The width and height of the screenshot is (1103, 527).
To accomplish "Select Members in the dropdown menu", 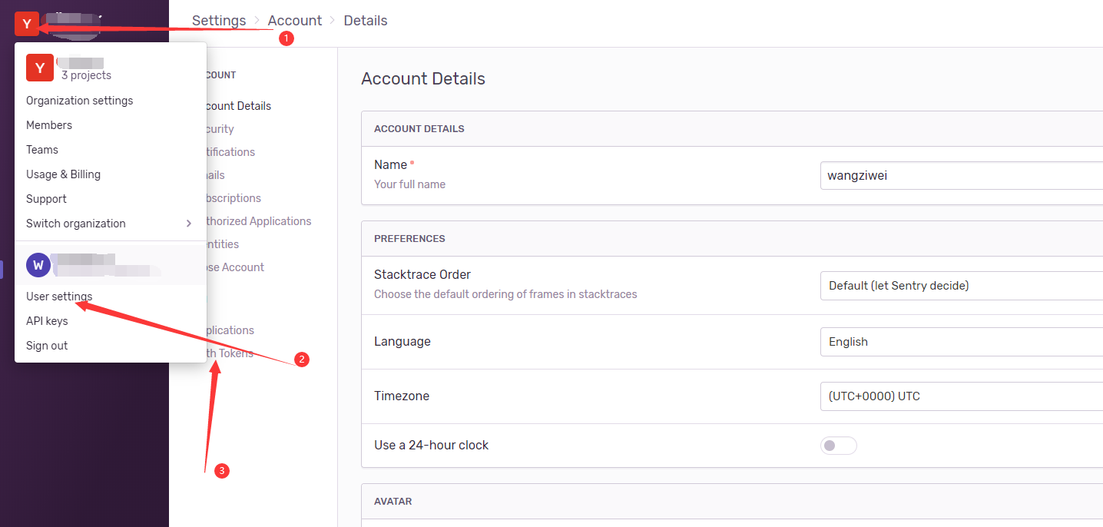I will coord(49,125).
